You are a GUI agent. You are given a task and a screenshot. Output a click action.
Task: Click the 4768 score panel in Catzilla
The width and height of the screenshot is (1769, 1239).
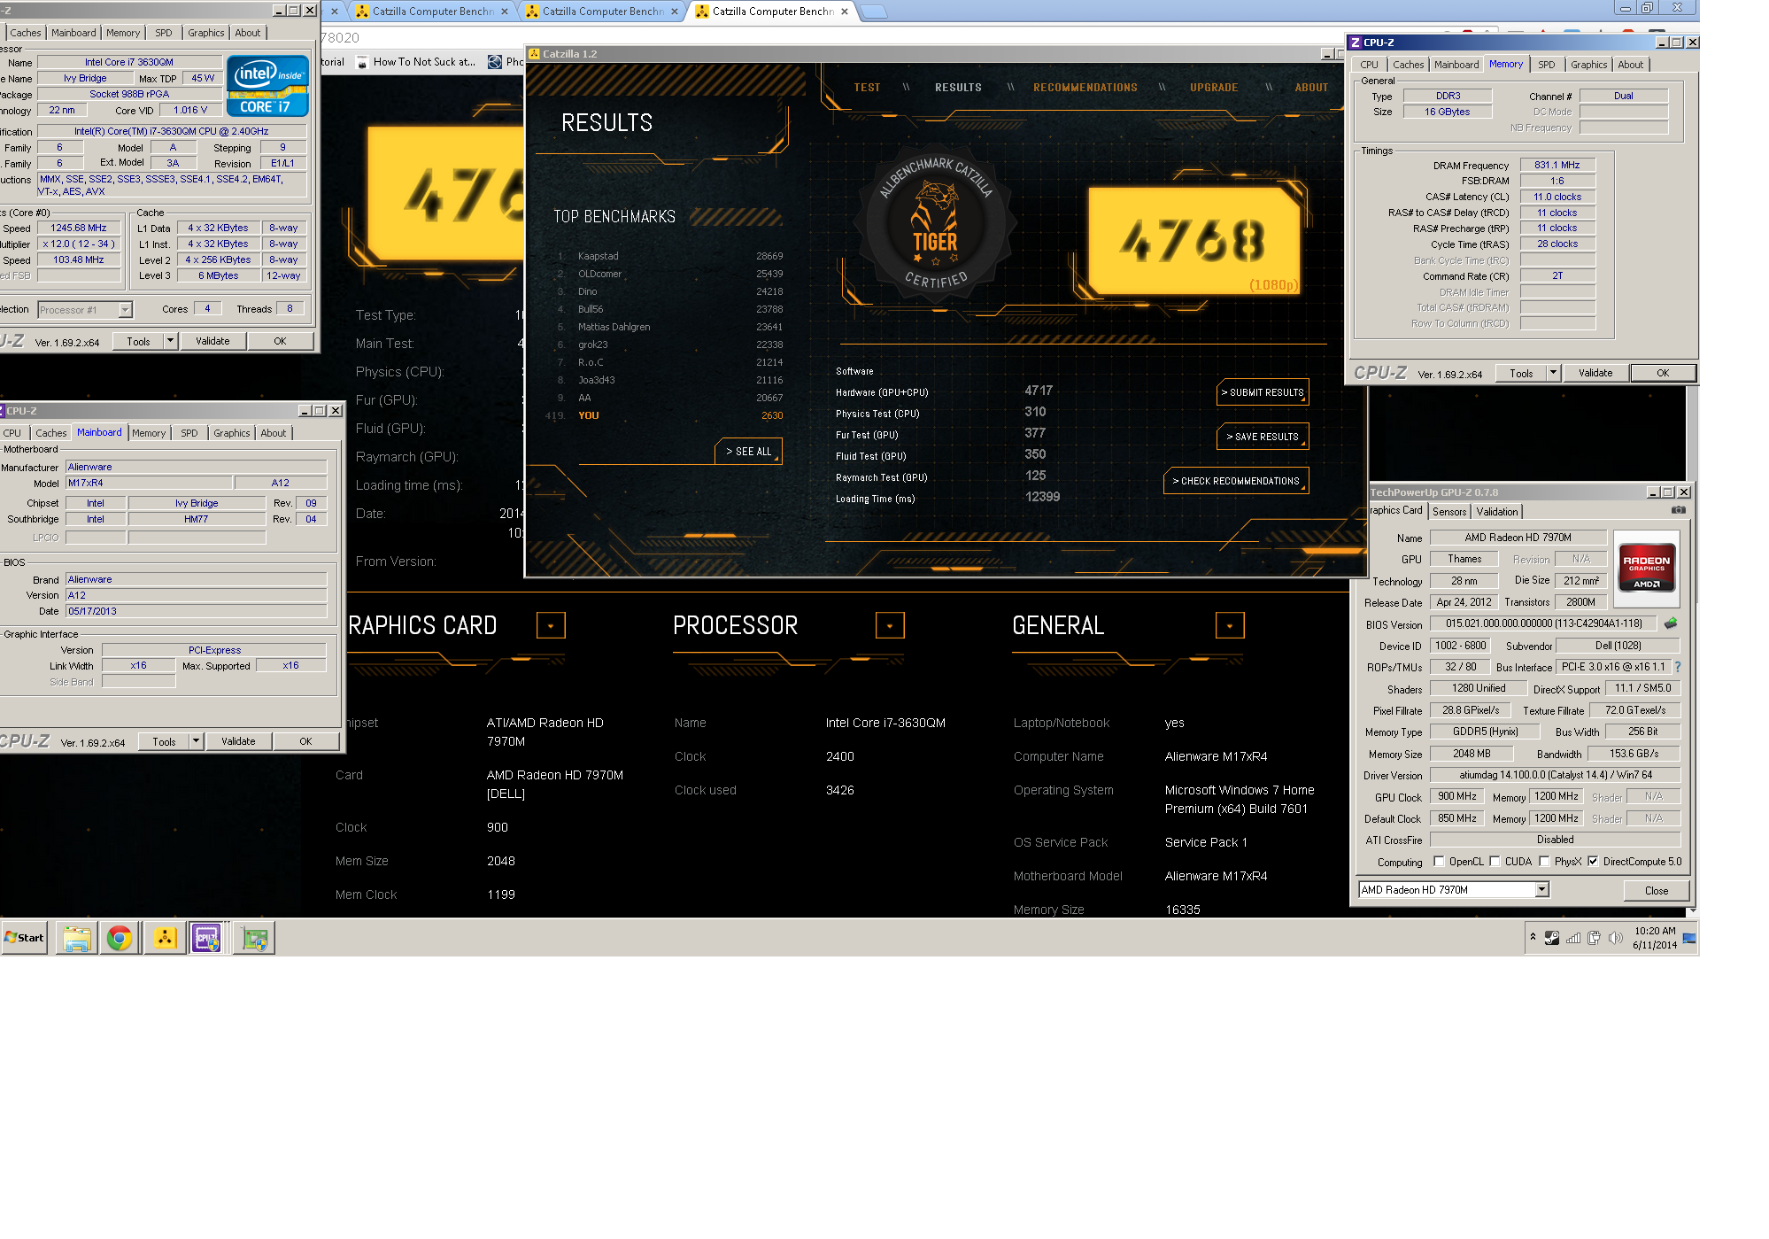click(x=1194, y=241)
